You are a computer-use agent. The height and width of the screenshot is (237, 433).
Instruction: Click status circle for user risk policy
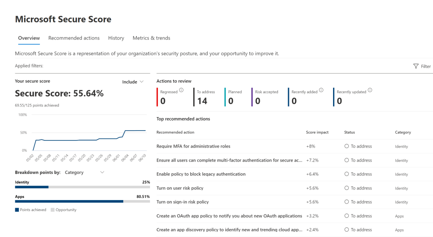pos(347,188)
